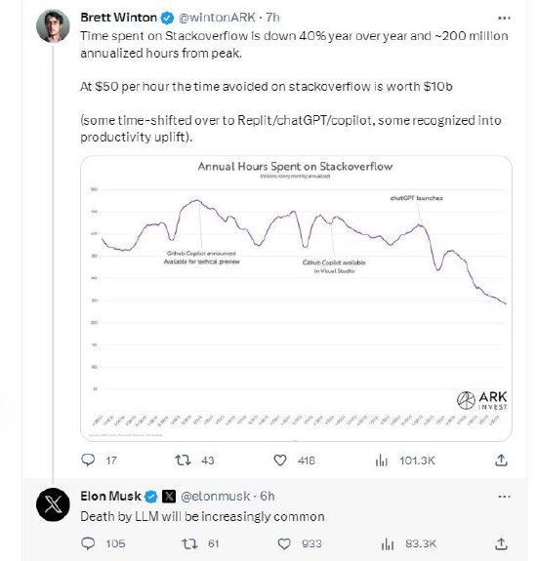537x561 pixels.
Task: Open Brett Winton's profile picture
Action: tap(53, 26)
